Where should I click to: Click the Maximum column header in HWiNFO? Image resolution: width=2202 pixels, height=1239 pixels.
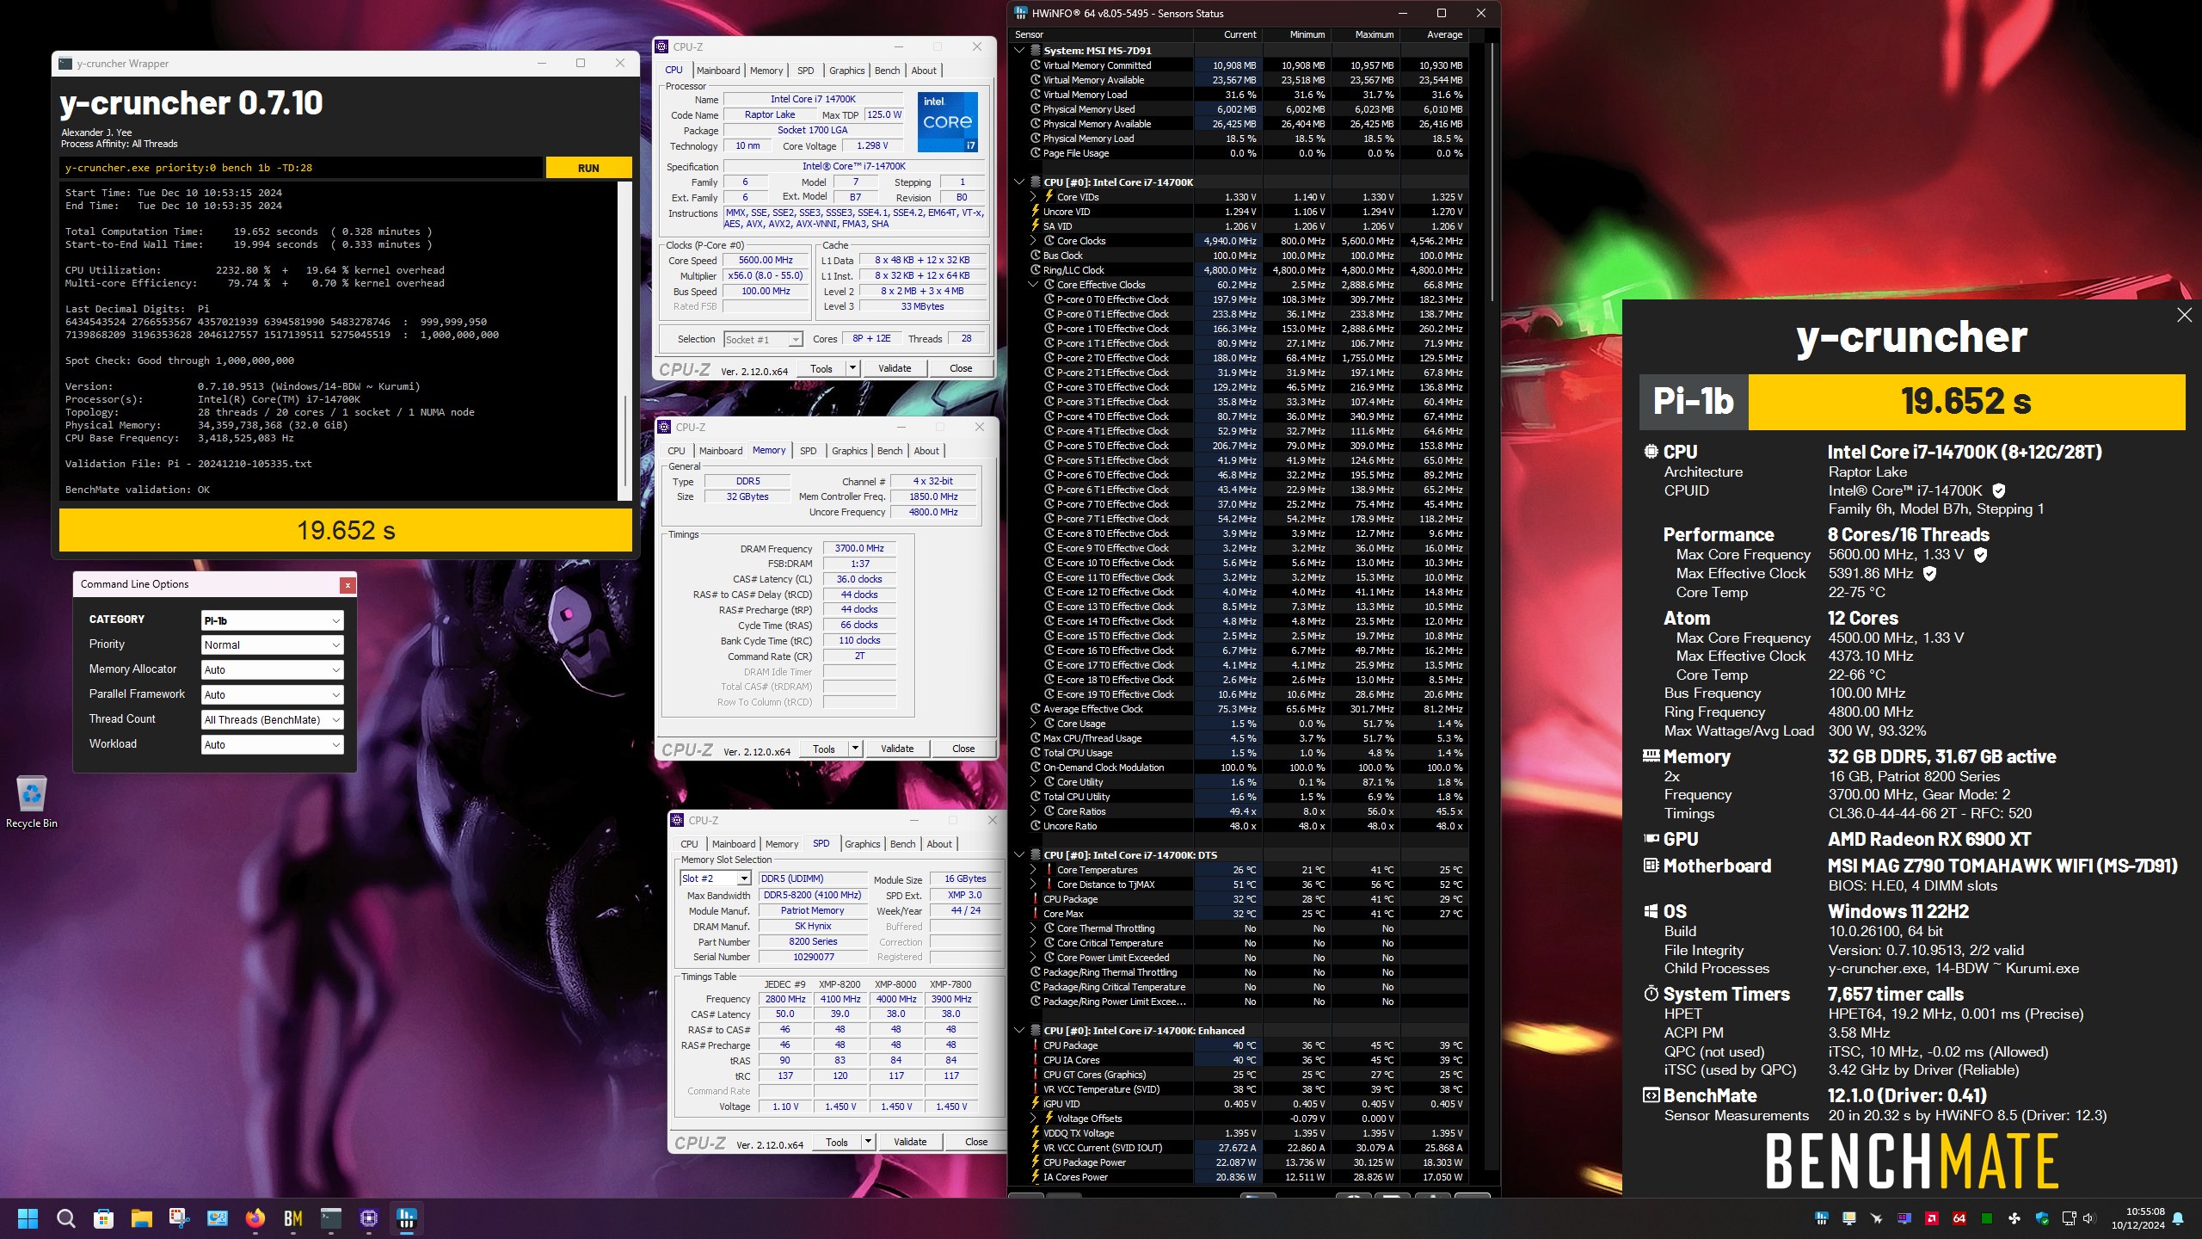tap(1374, 34)
